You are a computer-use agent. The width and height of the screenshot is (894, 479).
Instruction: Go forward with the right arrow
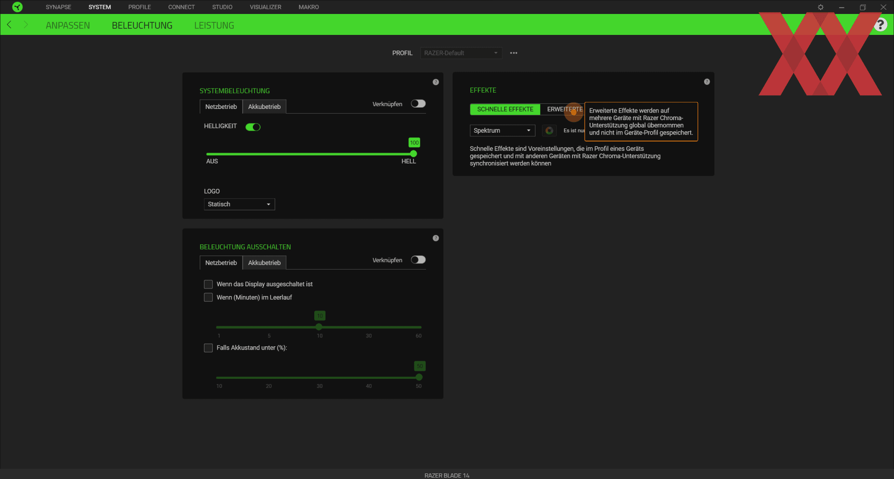click(x=26, y=25)
